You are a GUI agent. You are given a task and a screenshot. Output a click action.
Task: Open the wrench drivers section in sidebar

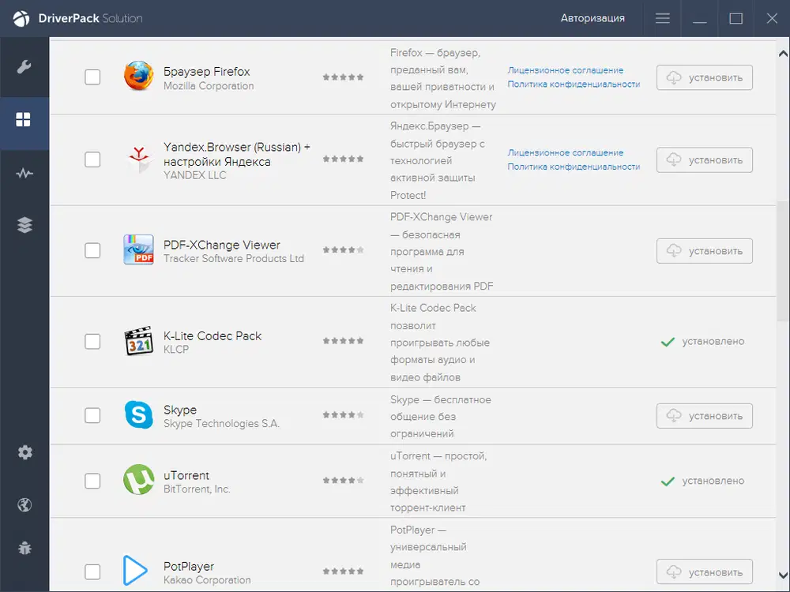tap(24, 67)
